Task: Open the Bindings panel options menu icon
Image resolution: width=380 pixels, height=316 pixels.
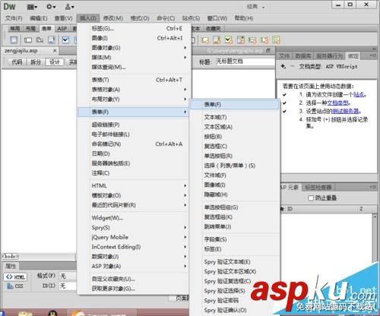Action: [372, 55]
